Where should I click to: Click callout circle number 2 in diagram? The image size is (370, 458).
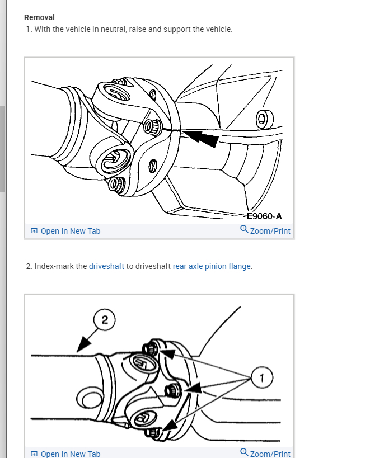click(105, 320)
